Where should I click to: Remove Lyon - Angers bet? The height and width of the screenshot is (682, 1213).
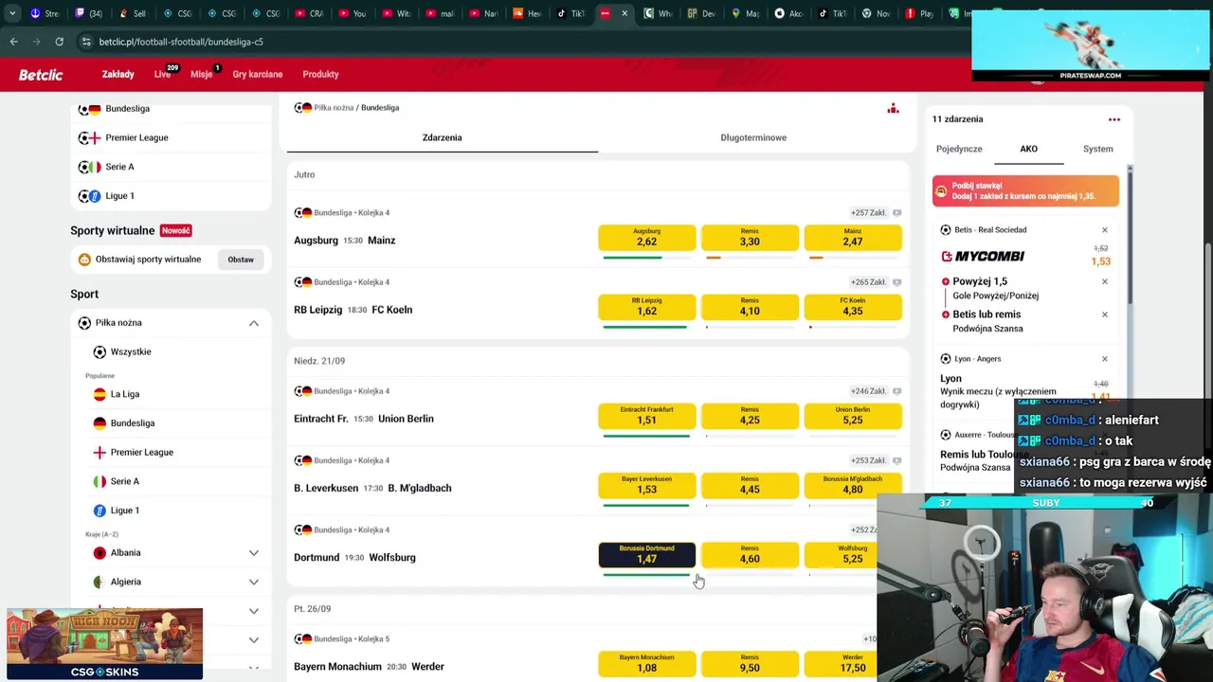(1104, 359)
